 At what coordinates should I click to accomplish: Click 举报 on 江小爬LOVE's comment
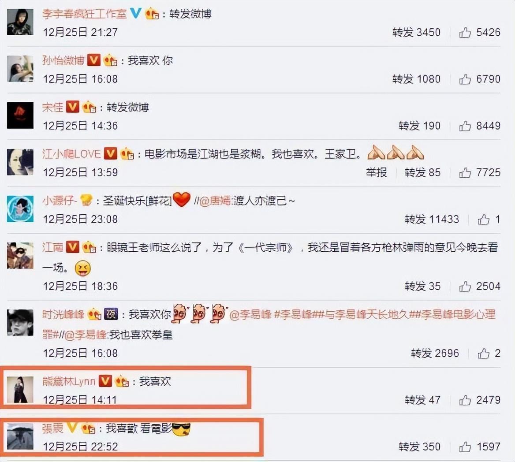click(x=377, y=172)
